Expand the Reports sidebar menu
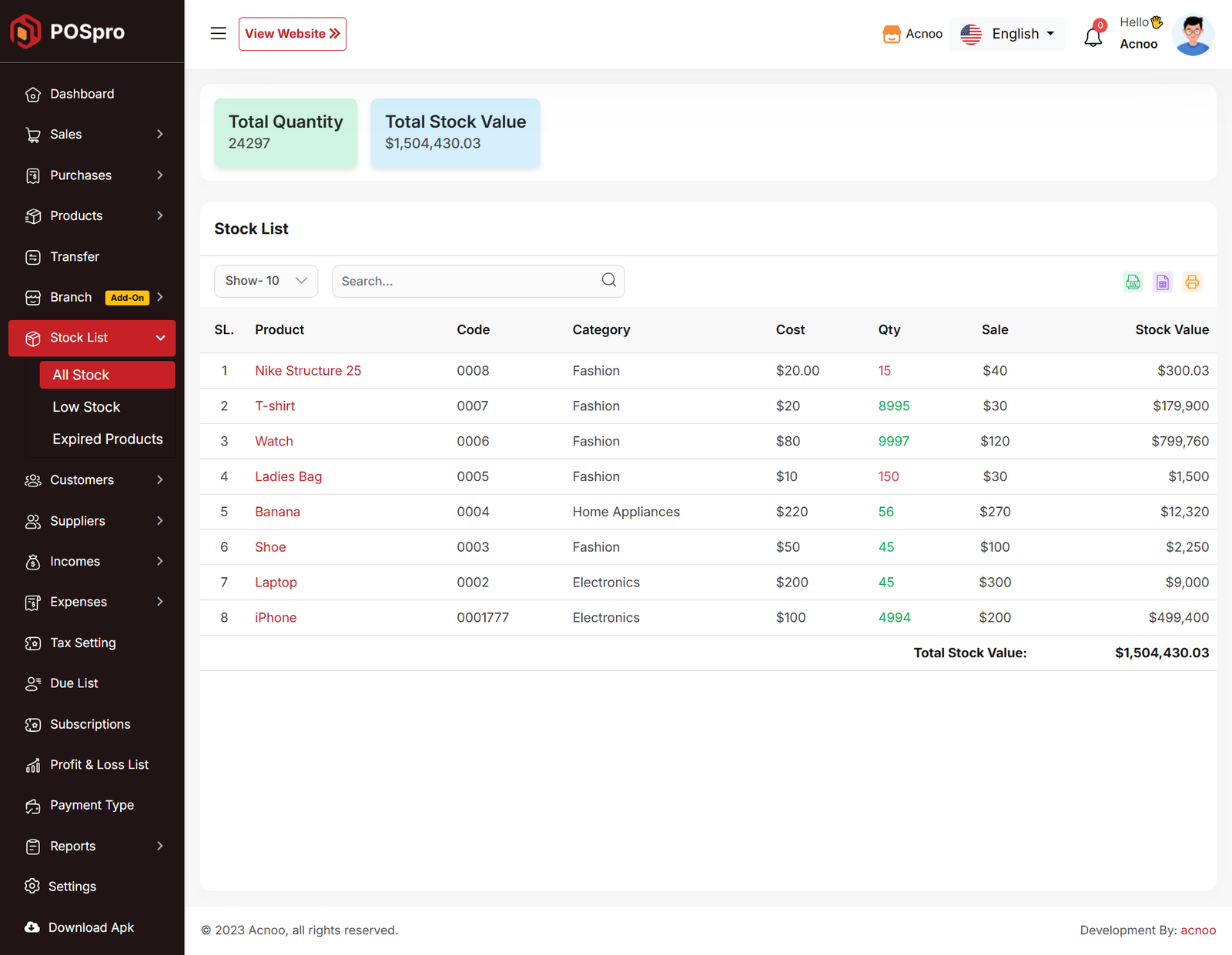1232x955 pixels. pyautogui.click(x=92, y=846)
